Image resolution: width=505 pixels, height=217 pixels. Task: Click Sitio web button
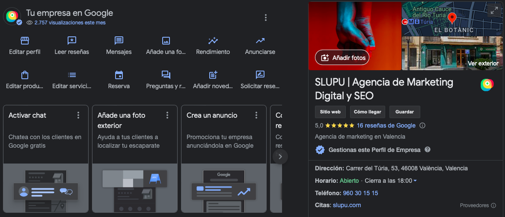(x=330, y=112)
